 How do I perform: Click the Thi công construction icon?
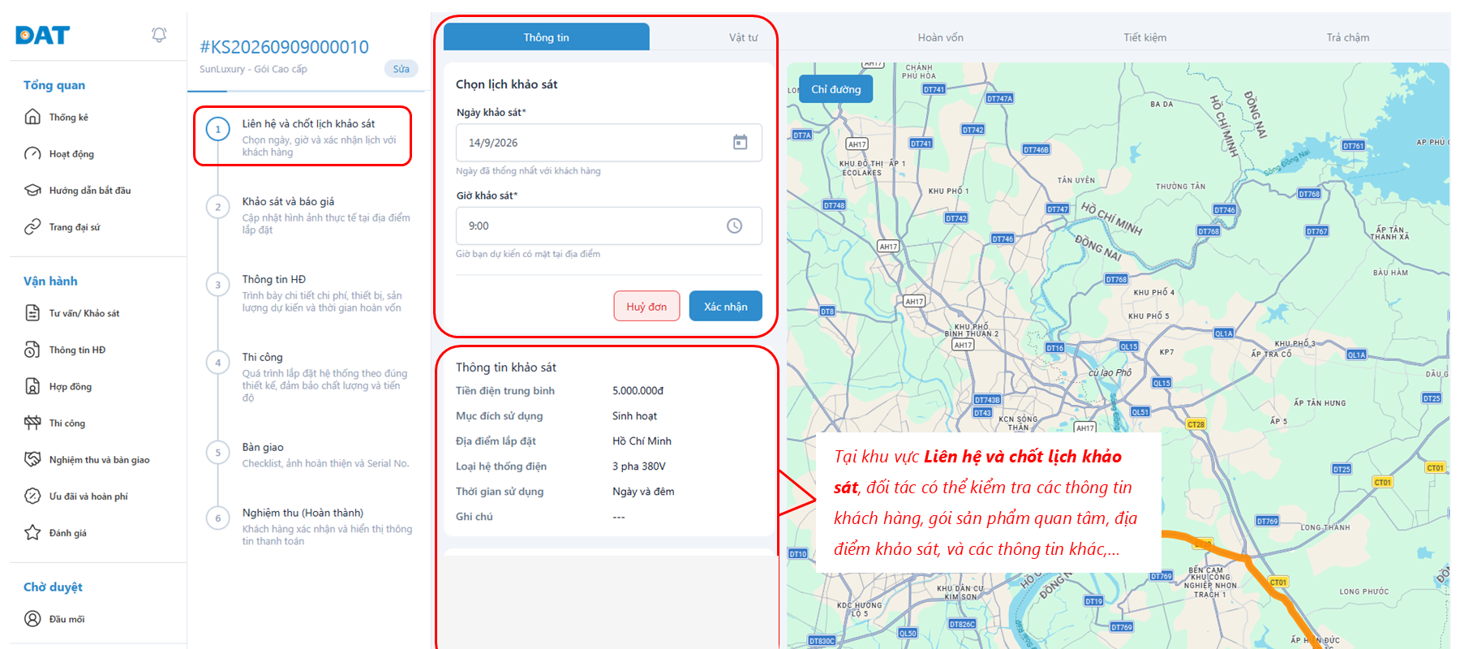click(x=32, y=423)
